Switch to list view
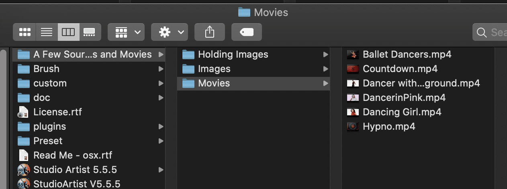507x189 pixels. 47,32
